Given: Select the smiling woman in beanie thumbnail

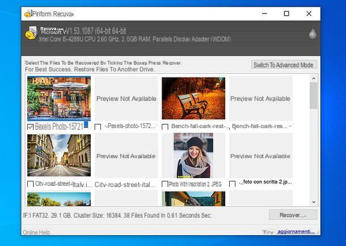Looking at the screenshot, I should pos(193,155).
